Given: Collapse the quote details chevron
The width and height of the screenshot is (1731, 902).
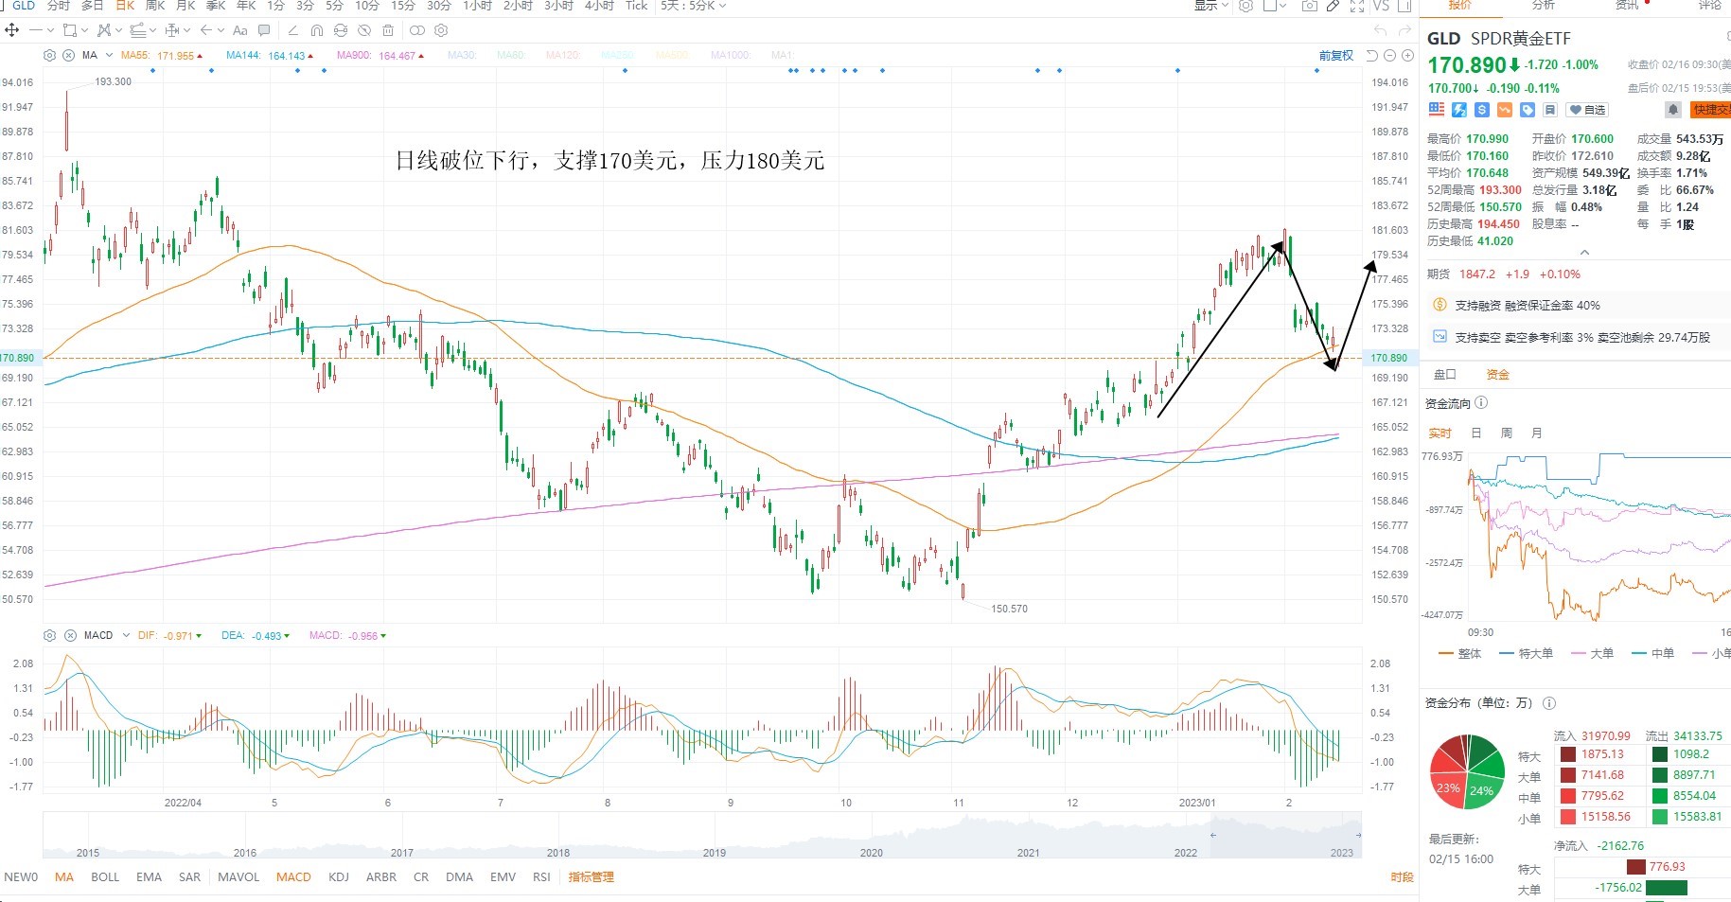Looking at the screenshot, I should [x=1584, y=253].
